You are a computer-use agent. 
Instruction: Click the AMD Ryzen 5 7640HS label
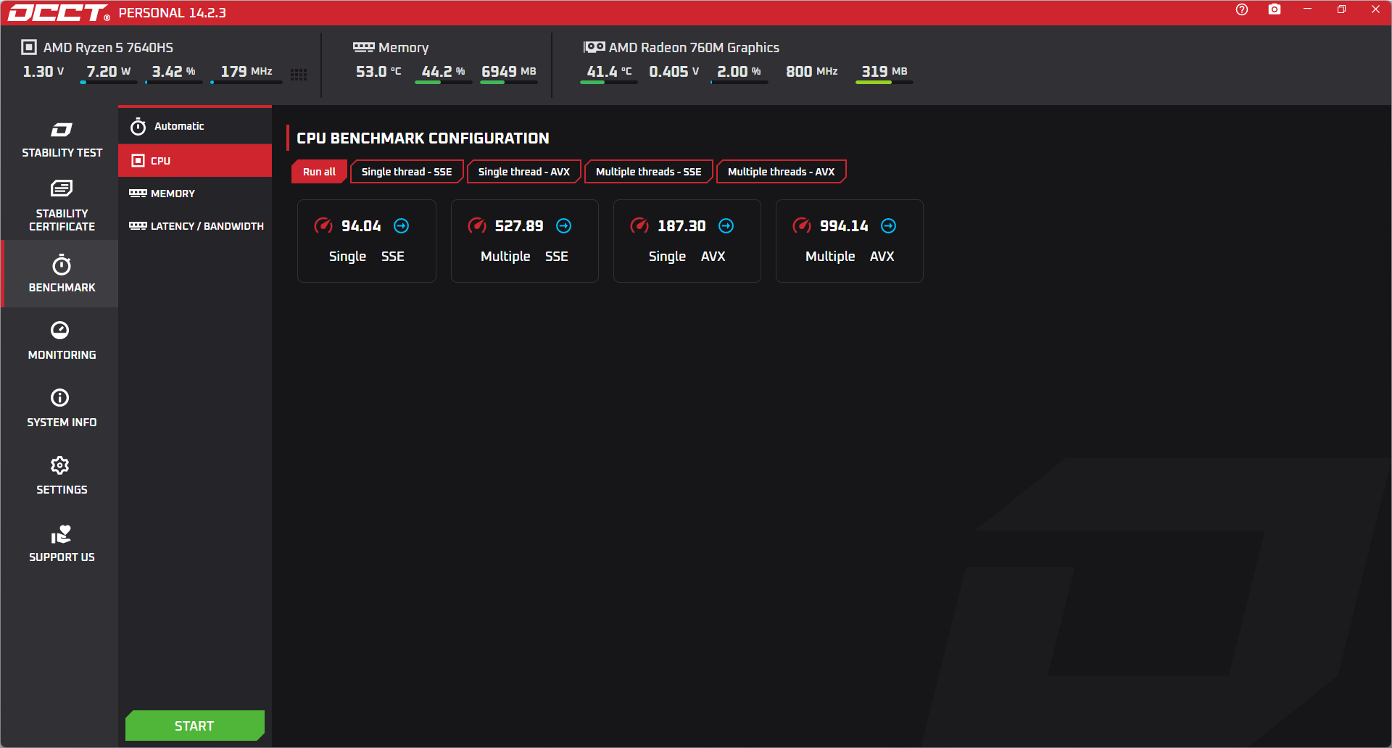pyautogui.click(x=108, y=48)
